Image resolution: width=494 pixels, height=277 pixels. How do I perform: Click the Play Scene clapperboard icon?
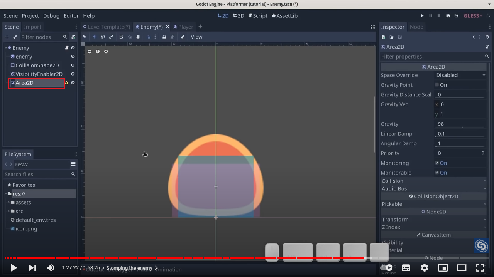(x=448, y=16)
